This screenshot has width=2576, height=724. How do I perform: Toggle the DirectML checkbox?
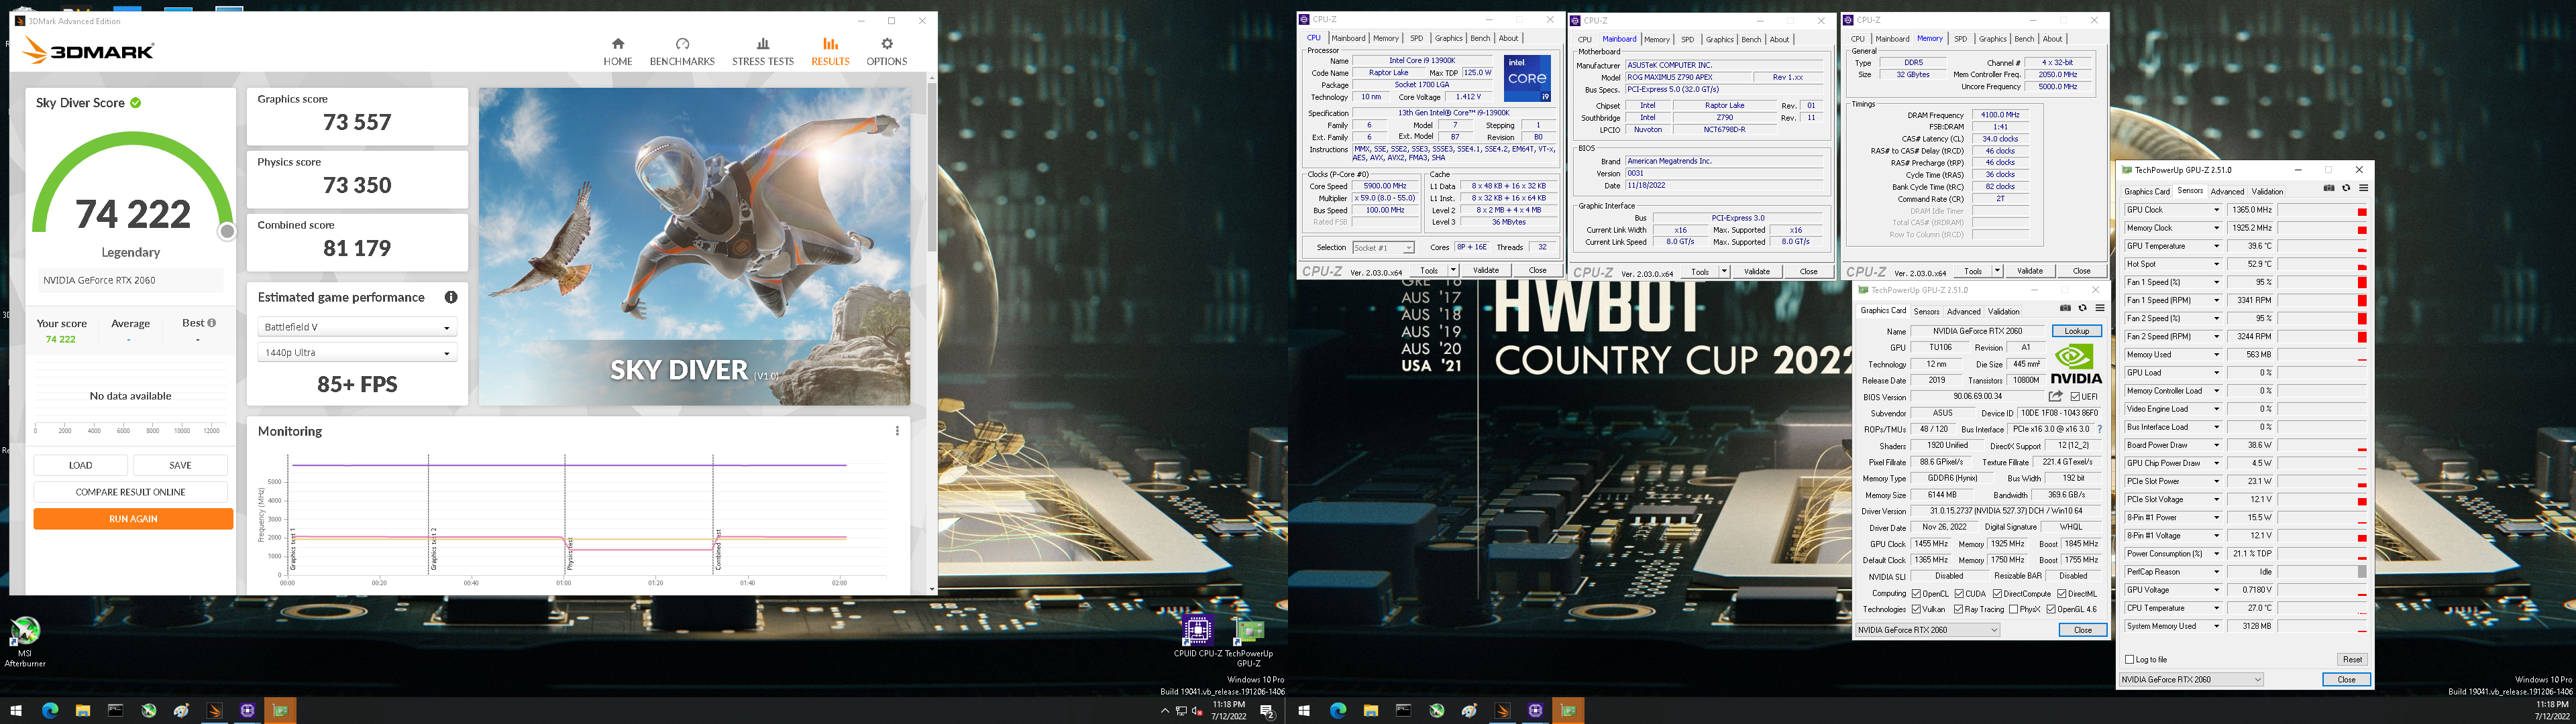tap(2062, 594)
